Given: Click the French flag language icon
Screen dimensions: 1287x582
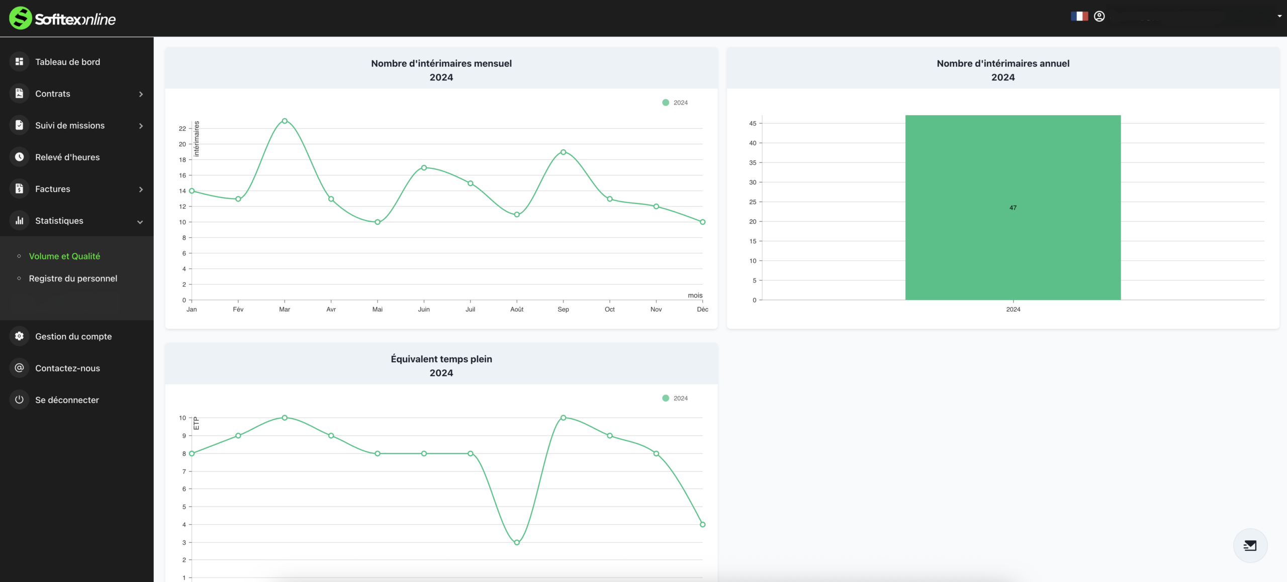Looking at the screenshot, I should (x=1079, y=17).
